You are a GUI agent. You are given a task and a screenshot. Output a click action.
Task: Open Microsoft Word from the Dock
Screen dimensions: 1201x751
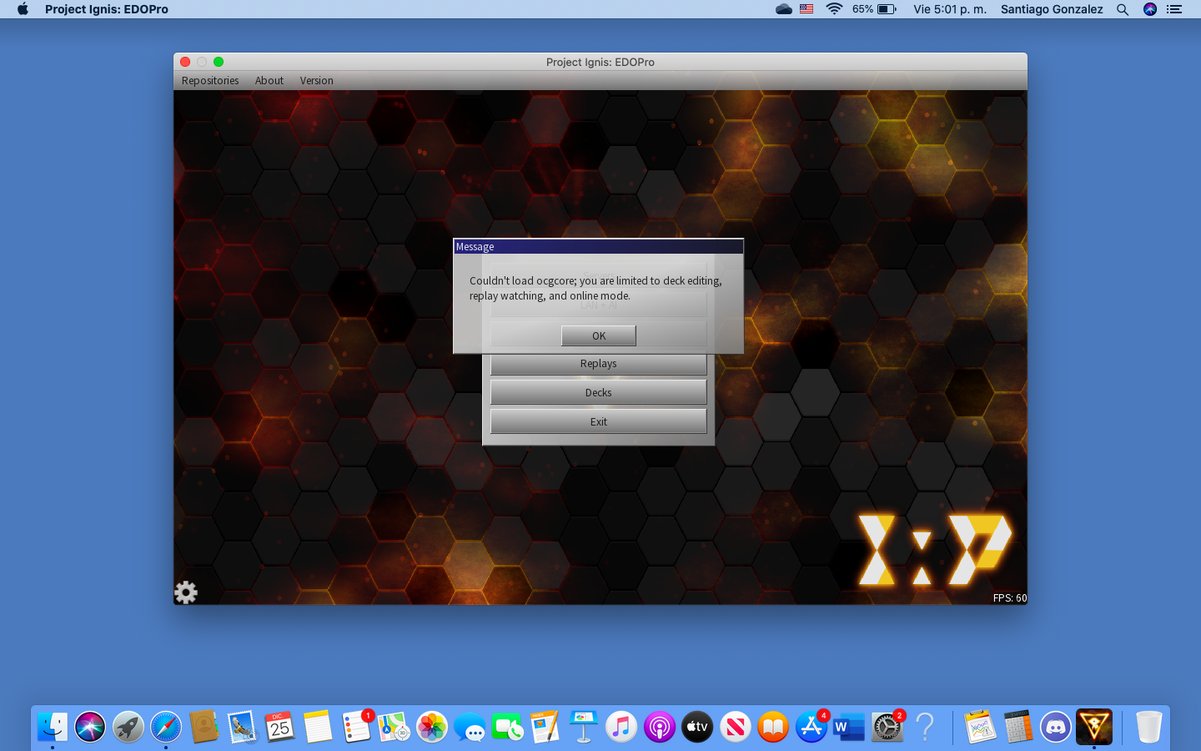tap(848, 727)
